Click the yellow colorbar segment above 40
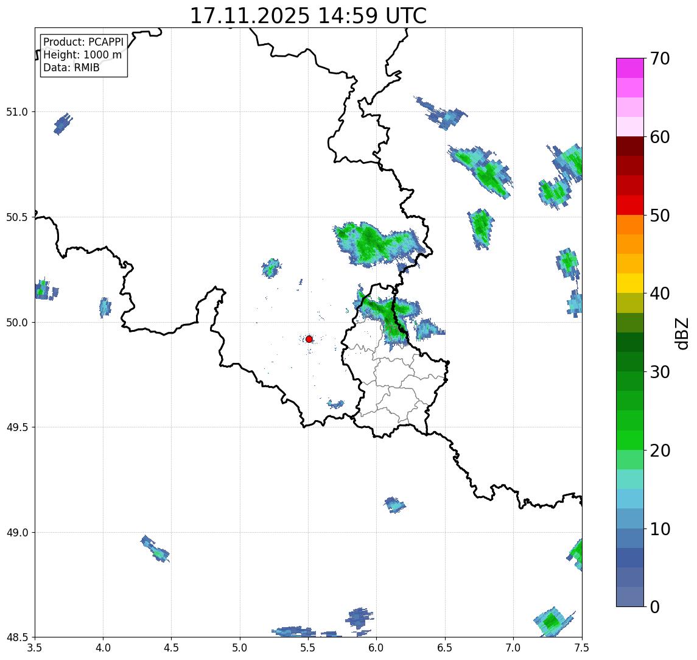697x660 pixels. [x=630, y=283]
